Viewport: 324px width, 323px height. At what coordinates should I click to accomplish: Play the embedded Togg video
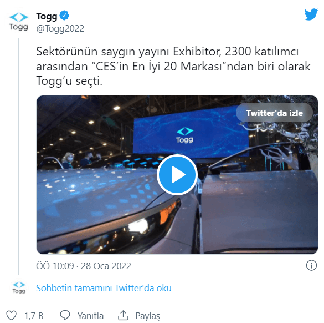tap(177, 175)
